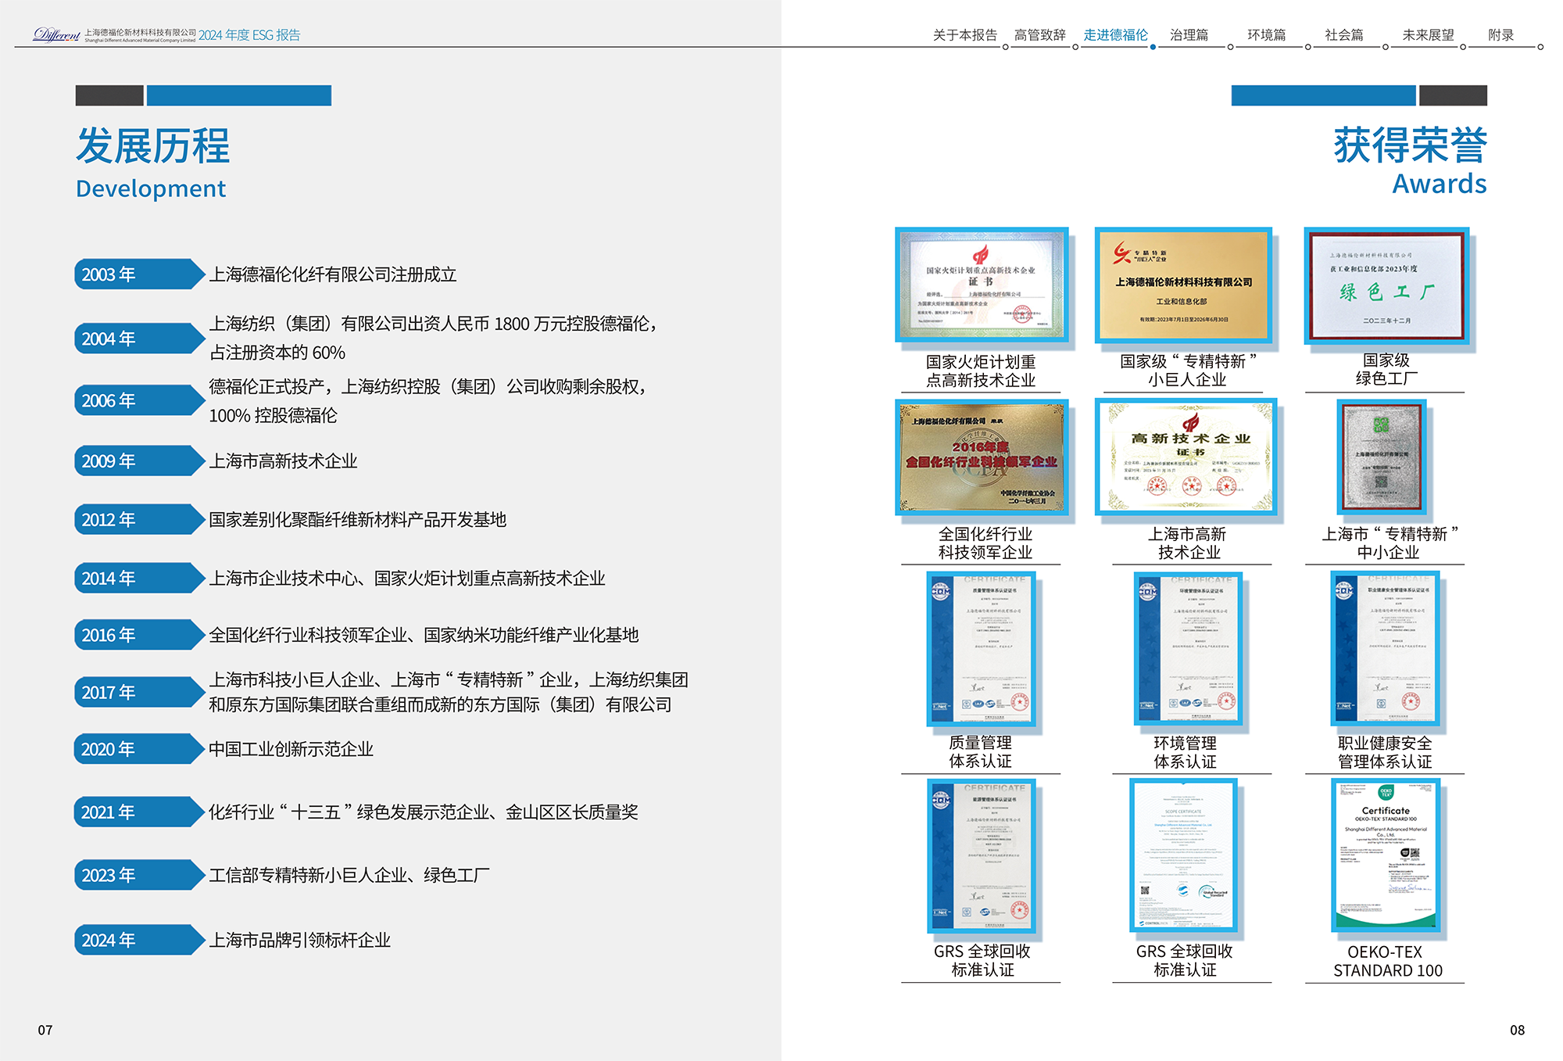Click the 专精特新小巨人 gold plaque image
Image resolution: width=1563 pixels, height=1061 pixels.
point(1183,285)
